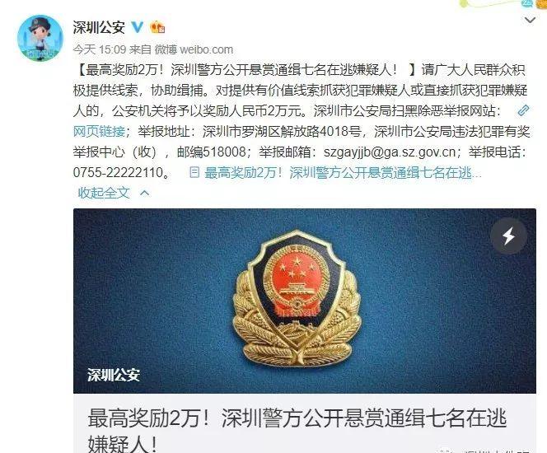547x453 pixels.
Task: Click the 深圳公安 caption on the image
Action: click(114, 375)
